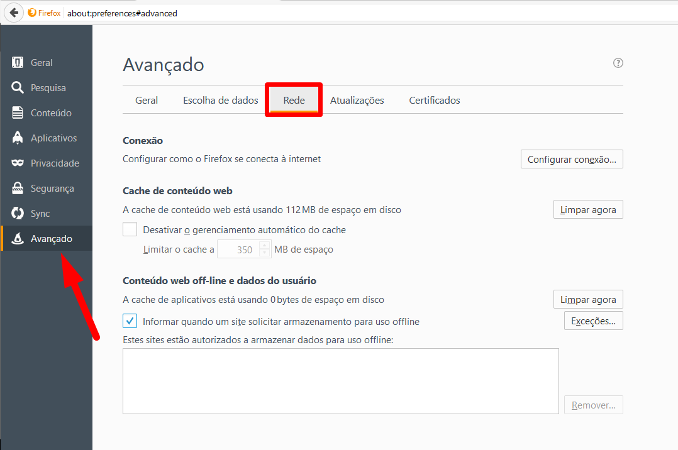Increase cache limit with up stepper arrow
This screenshot has height=450, width=678.
265,246
